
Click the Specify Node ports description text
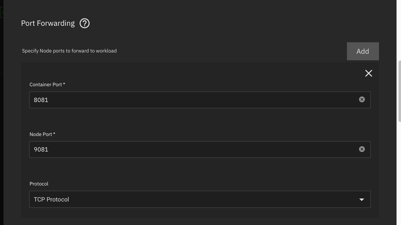[69, 51]
